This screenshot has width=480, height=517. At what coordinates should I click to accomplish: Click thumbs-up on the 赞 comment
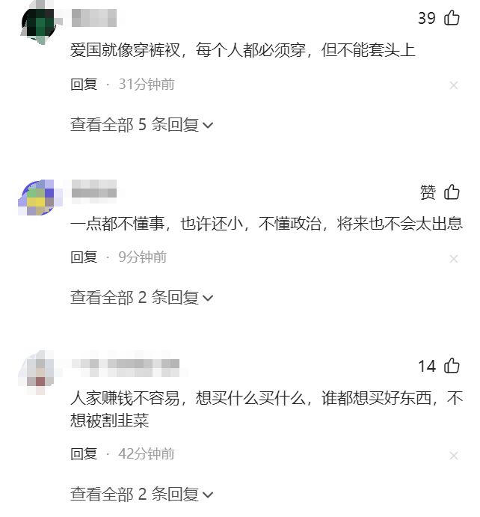click(452, 192)
